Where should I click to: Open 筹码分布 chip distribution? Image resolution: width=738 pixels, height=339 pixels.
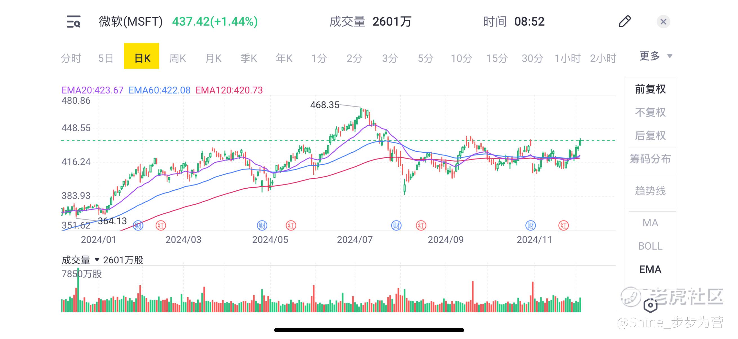650,159
